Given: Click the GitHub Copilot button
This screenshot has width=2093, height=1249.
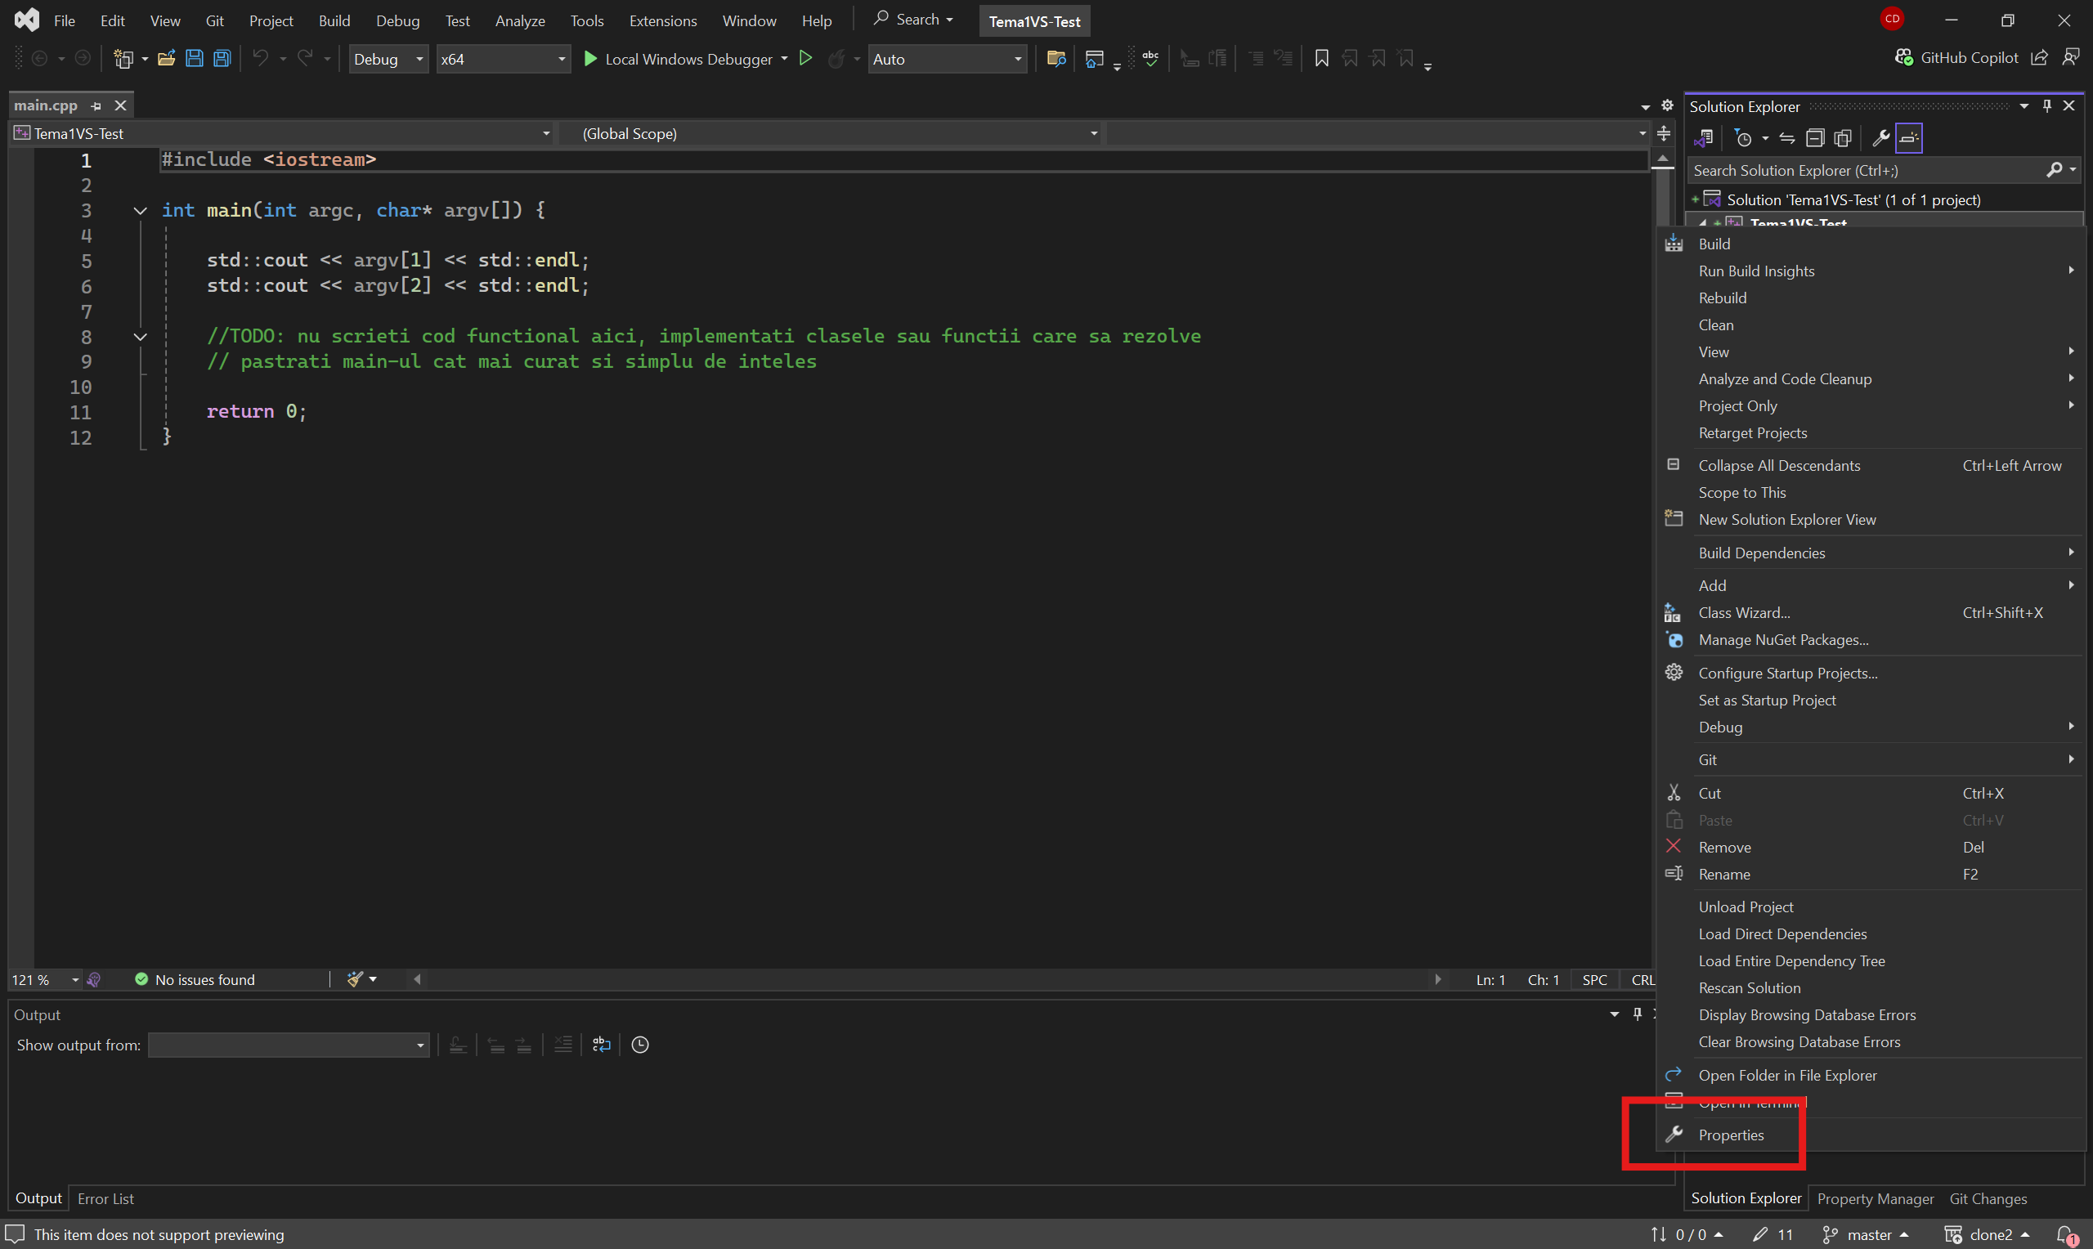Looking at the screenshot, I should (1956, 57).
